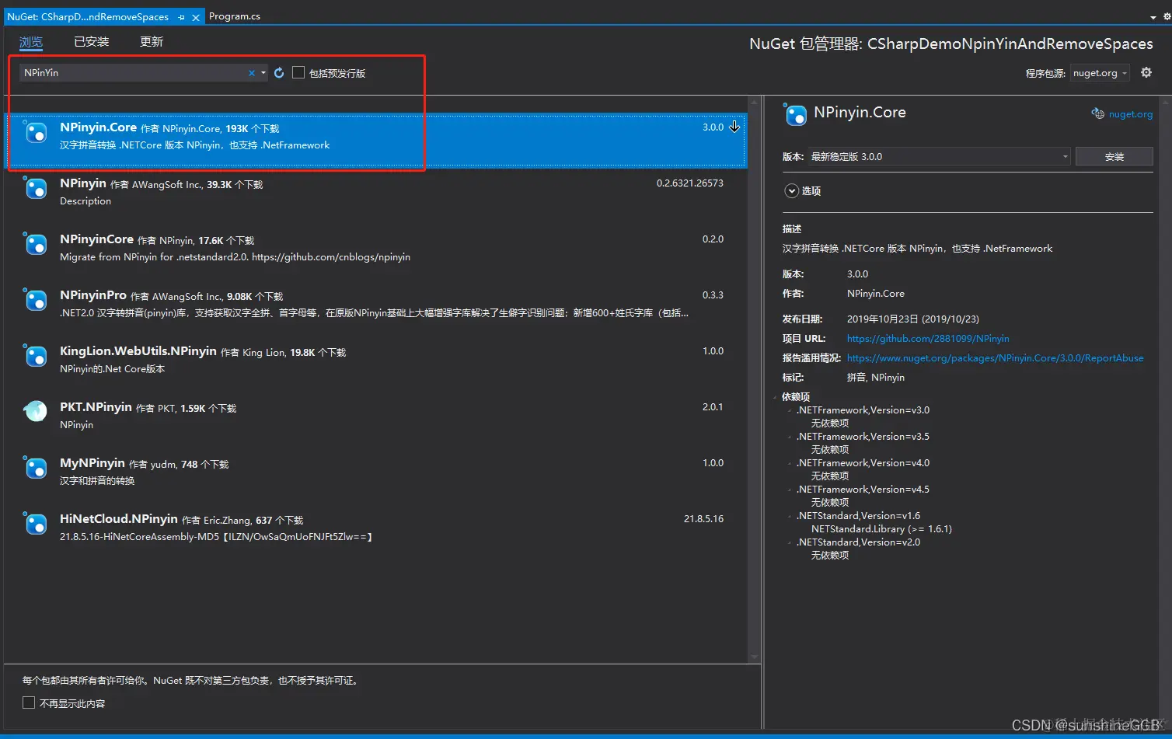The height and width of the screenshot is (739, 1172).
Task: Open the search box history dropdown
Action: coord(263,73)
